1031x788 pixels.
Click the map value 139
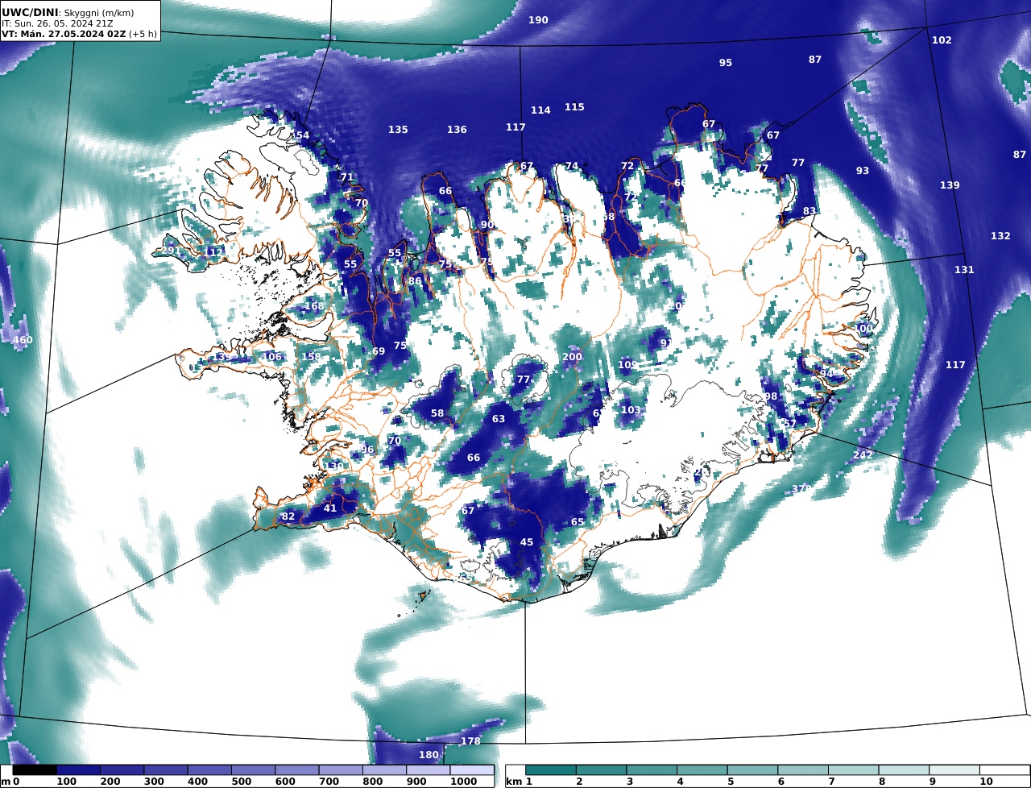click(950, 185)
